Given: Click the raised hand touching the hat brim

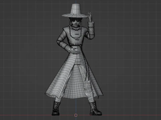Looking at the screenshot, I should coord(90,16).
